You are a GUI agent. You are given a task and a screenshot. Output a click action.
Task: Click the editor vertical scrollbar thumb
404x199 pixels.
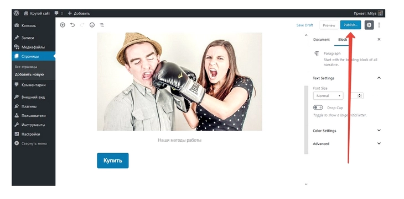[x=306, y=120]
